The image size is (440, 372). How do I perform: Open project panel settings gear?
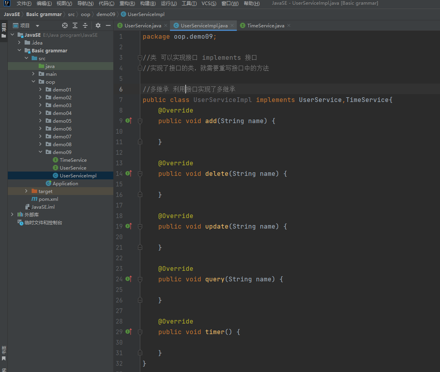(98, 25)
